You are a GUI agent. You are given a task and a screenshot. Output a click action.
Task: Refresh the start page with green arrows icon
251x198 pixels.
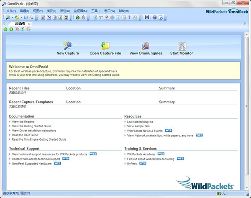click(23, 29)
